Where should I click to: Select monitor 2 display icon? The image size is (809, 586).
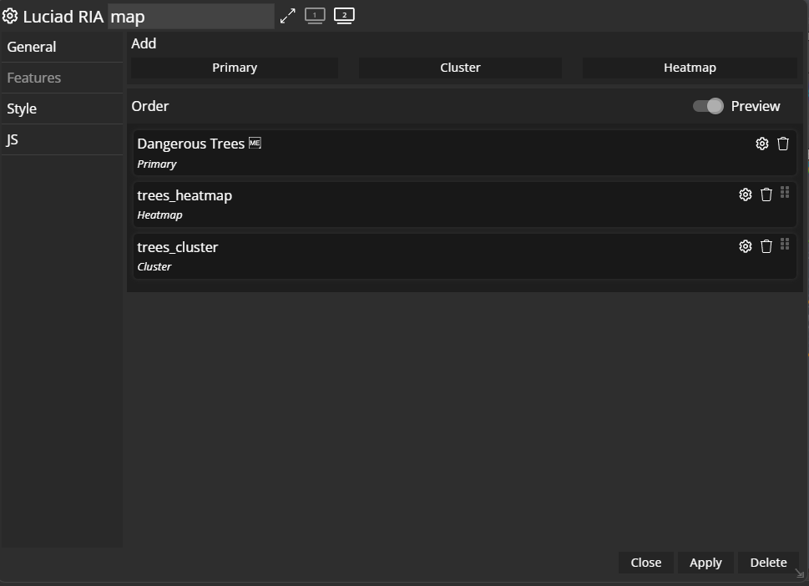pyautogui.click(x=344, y=16)
